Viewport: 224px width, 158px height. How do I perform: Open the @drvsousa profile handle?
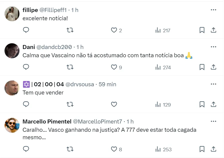point(79,84)
